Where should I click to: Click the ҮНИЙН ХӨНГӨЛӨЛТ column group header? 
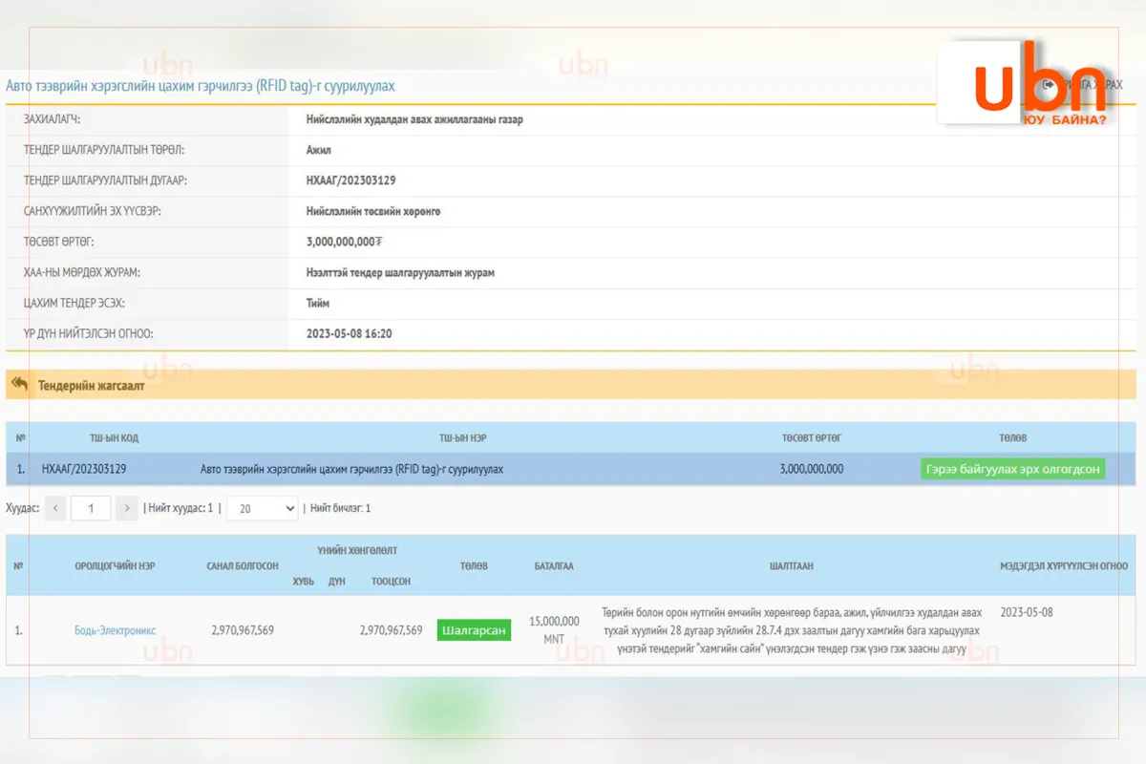(357, 550)
